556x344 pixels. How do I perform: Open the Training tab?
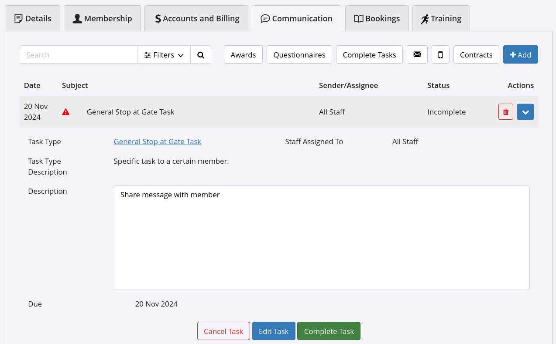[441, 18]
